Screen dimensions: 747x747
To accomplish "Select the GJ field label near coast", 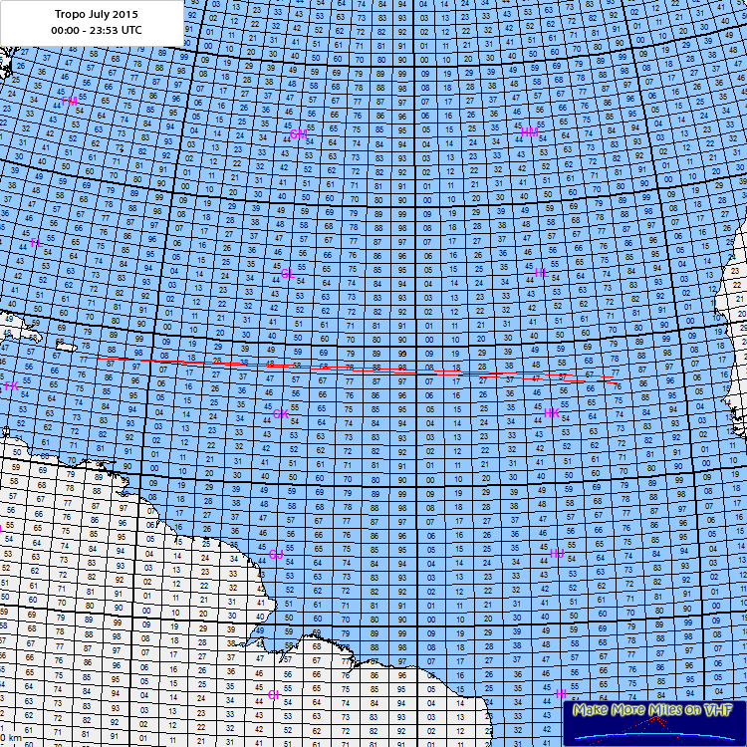I will coord(276,554).
